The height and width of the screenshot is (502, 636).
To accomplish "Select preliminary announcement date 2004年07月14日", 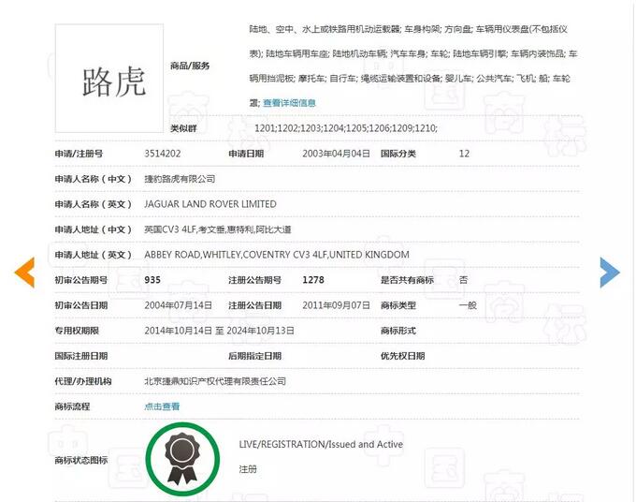I will coord(178,305).
